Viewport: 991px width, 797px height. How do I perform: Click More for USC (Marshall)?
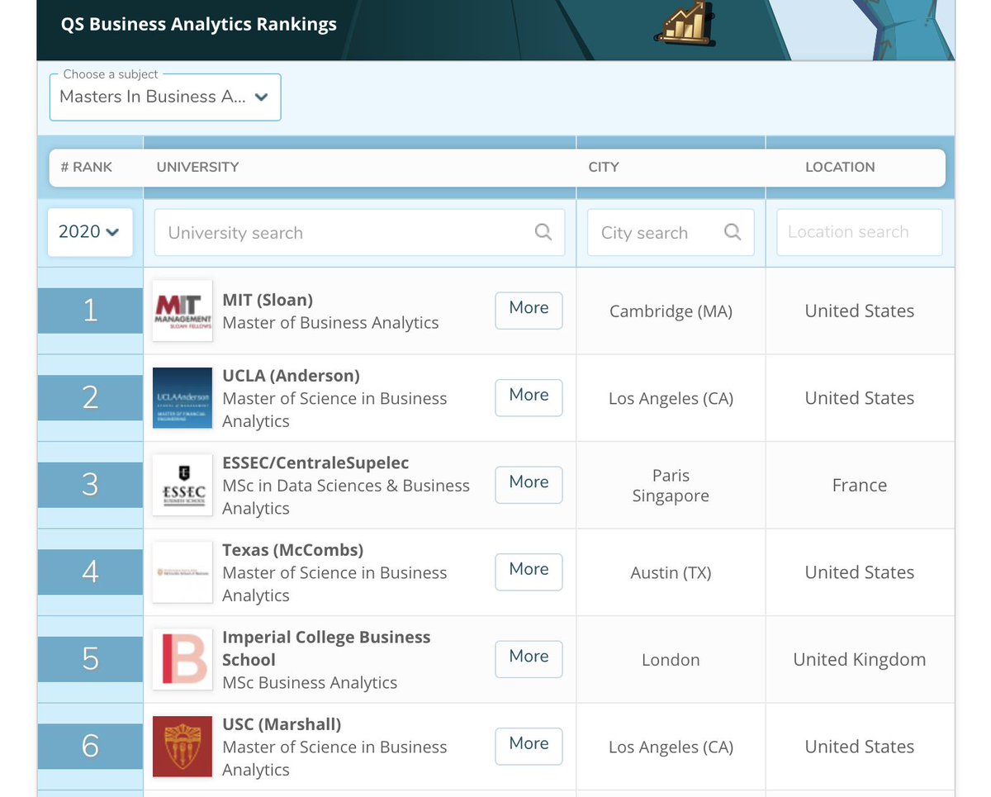point(529,747)
